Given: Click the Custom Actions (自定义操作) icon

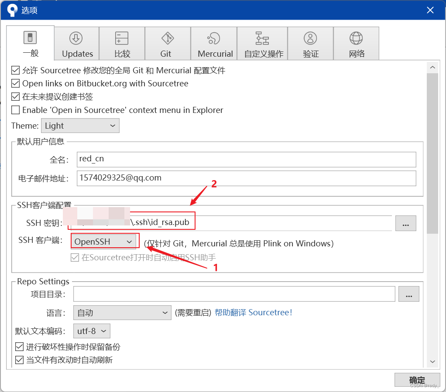Looking at the screenshot, I should (x=262, y=38).
